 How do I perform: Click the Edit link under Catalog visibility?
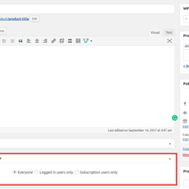coord(186,140)
